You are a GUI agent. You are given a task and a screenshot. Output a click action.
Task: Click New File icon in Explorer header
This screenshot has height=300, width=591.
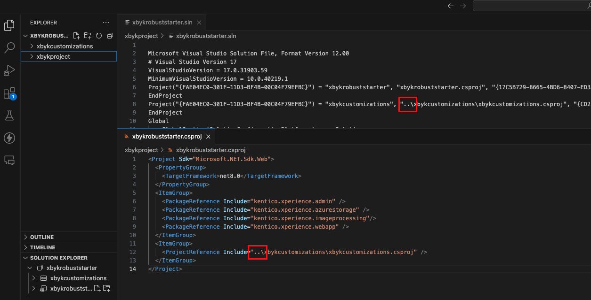(x=76, y=36)
